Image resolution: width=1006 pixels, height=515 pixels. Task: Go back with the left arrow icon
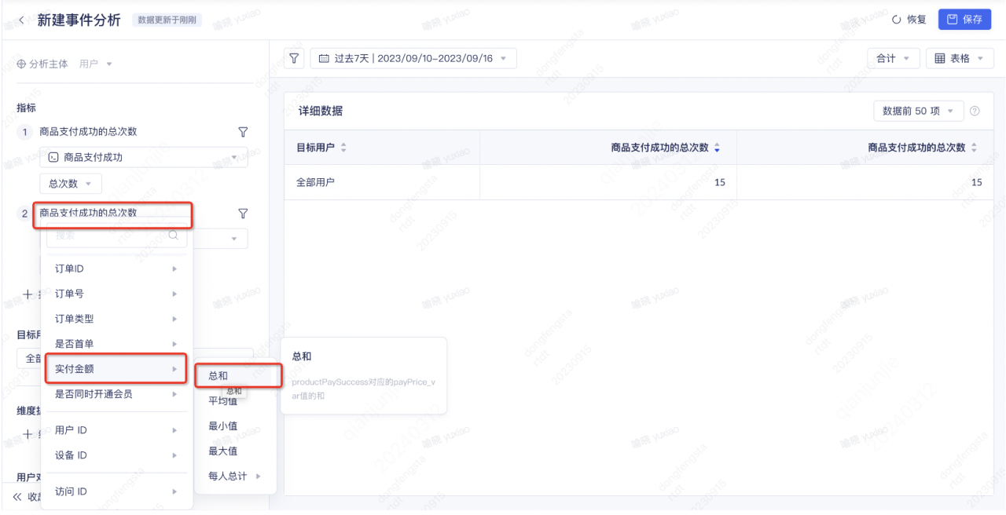tap(20, 20)
